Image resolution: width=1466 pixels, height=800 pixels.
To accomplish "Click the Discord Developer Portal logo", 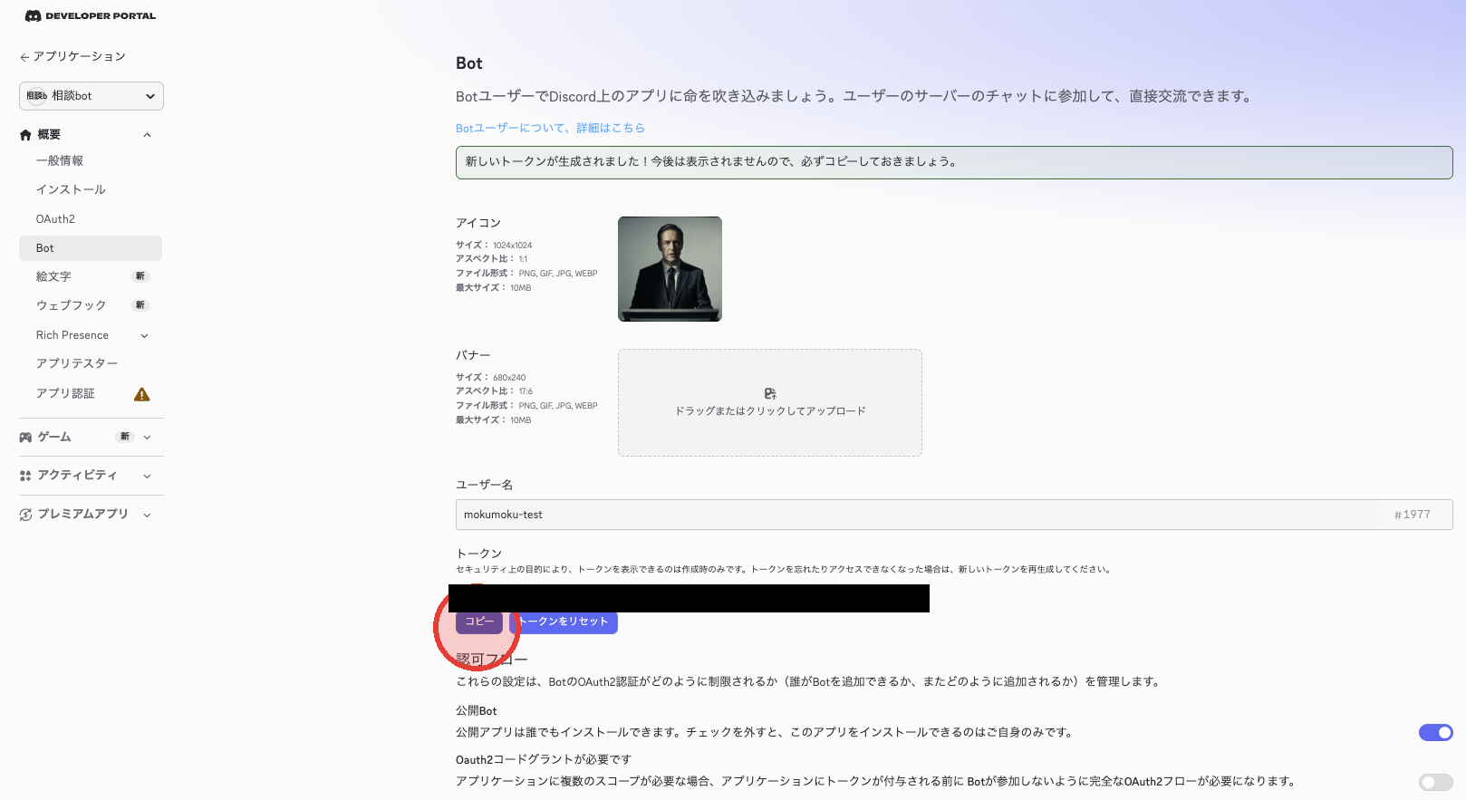I will [x=90, y=15].
